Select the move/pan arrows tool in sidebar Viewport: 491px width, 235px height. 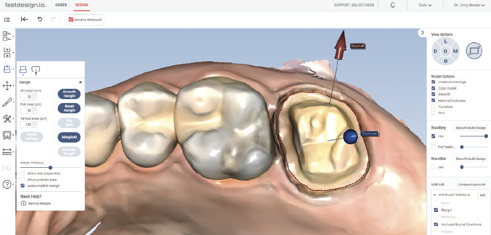tap(7, 86)
